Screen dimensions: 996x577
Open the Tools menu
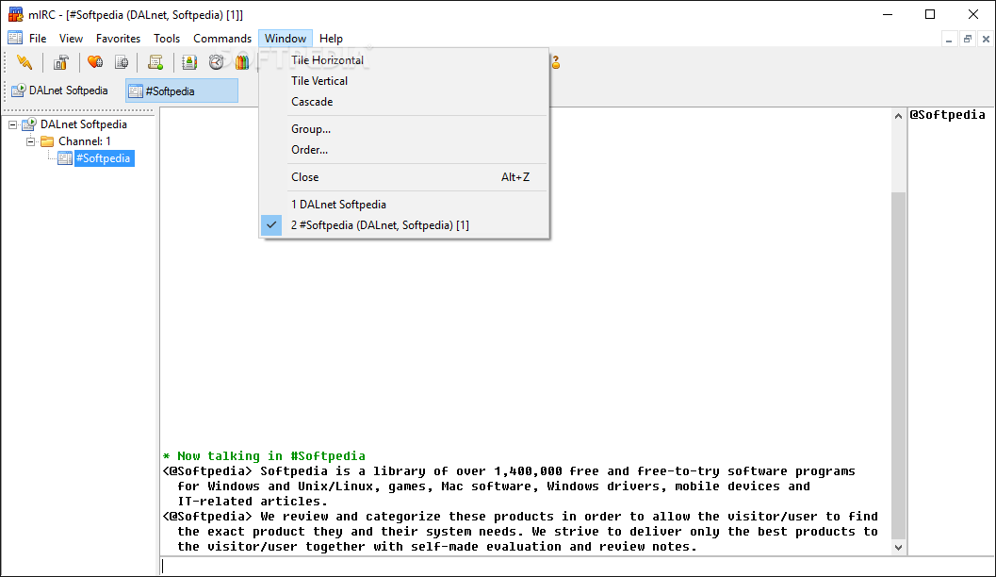pos(167,38)
